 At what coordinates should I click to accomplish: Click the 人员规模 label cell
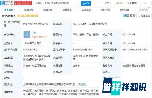[x=12, y=72]
